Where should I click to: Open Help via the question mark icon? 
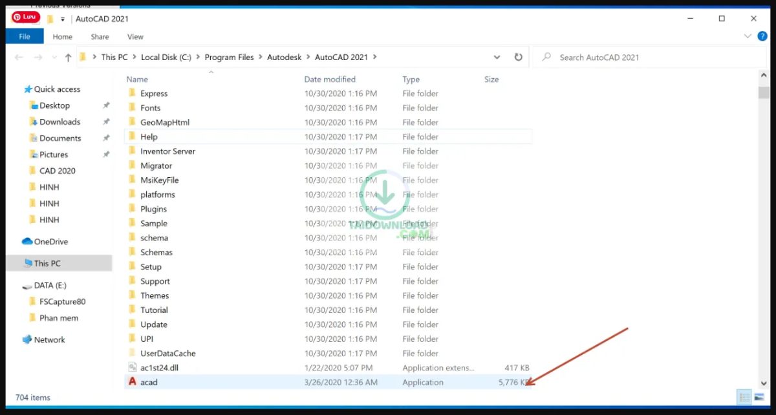pos(764,36)
